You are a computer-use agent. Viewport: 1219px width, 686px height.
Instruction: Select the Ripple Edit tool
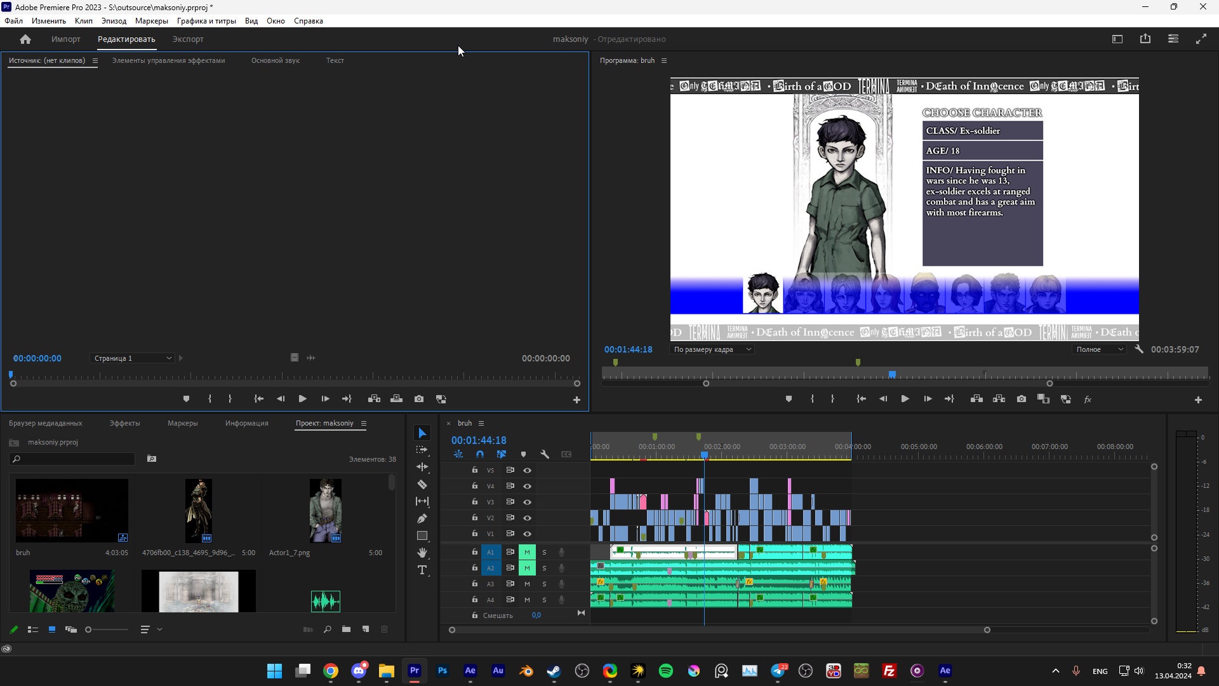click(x=422, y=467)
